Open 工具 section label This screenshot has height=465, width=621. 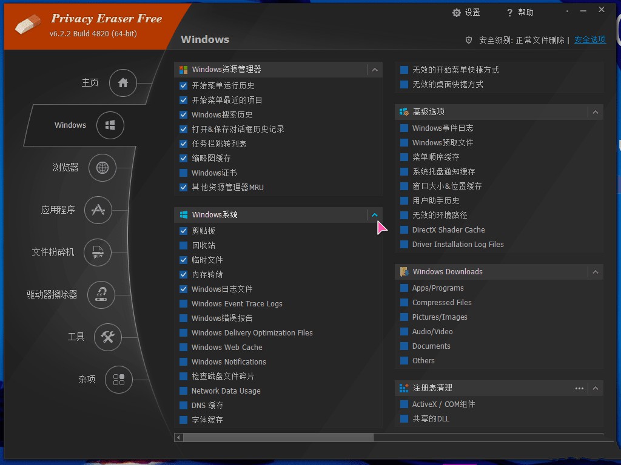click(76, 337)
